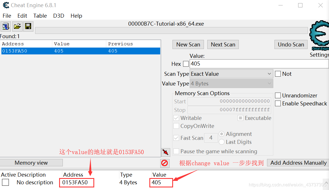
Task: Click 0153FA50 in the address list
Action: coord(75,183)
